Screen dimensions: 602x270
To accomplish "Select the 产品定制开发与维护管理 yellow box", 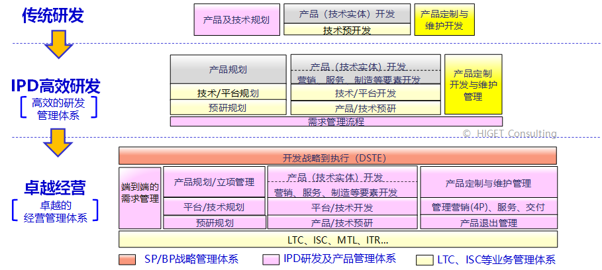I will [474, 85].
